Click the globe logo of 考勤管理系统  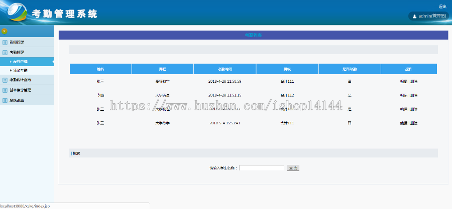coord(17,13)
